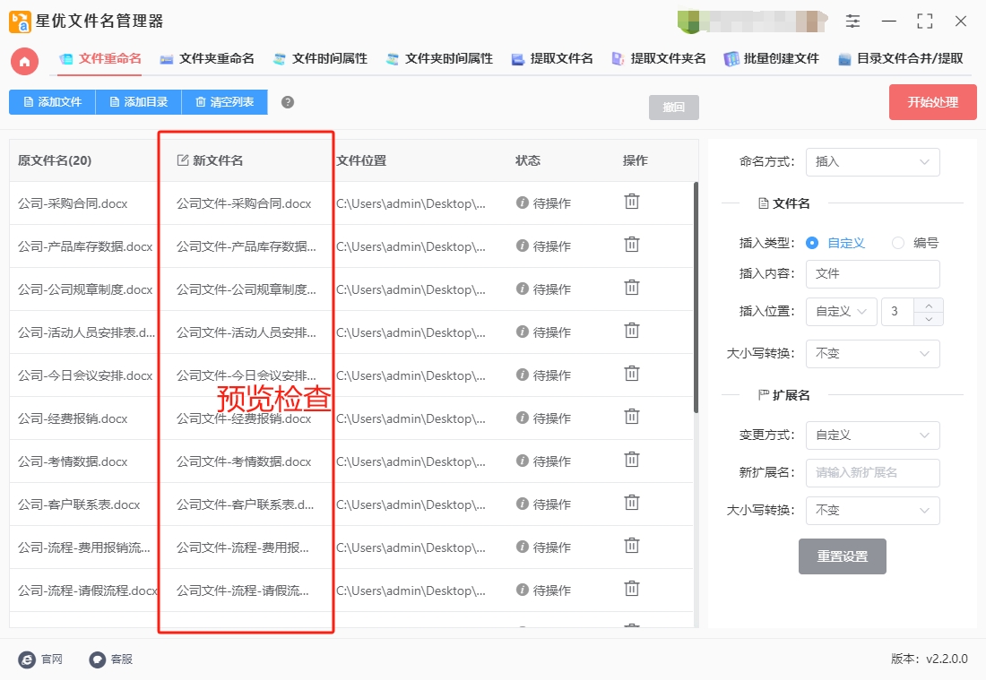Click status info icon for 公司-采购合同.docx
The width and height of the screenshot is (986, 681).
522,203
